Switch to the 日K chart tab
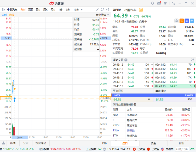This screenshot has height=152, width=196. (x=38, y=10)
